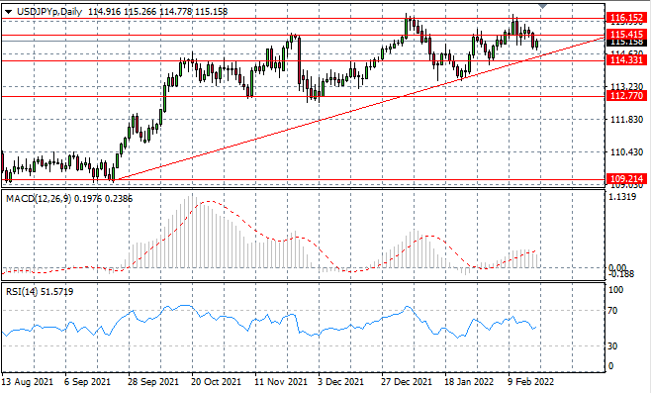
Task: Click the 28 Sep 2021 date label
Action: (153, 382)
